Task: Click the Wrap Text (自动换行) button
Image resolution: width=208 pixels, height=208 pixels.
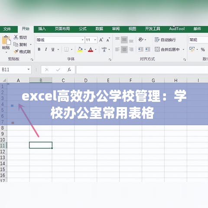Action: (x=165, y=40)
